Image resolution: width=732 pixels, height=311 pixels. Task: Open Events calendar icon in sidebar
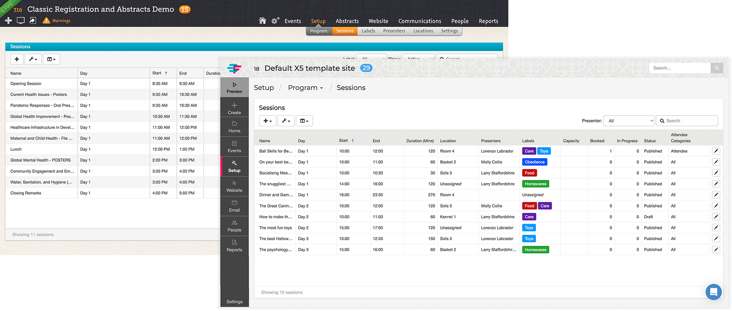(234, 144)
